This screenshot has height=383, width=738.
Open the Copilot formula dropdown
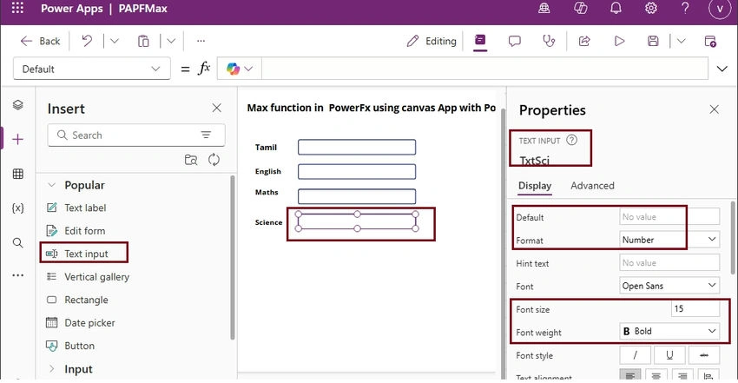[239, 69]
